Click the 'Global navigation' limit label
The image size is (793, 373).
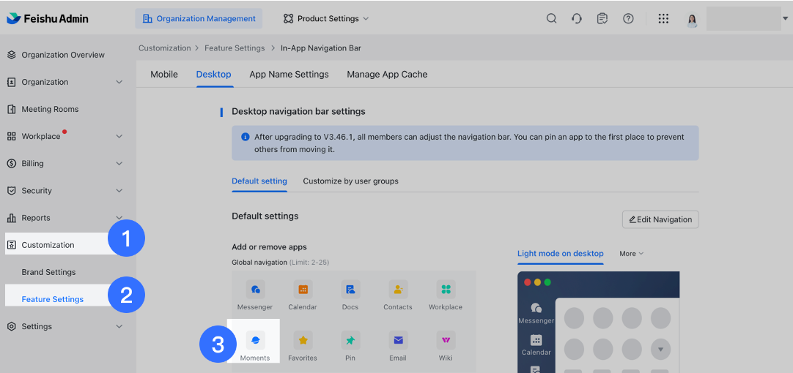(x=281, y=263)
